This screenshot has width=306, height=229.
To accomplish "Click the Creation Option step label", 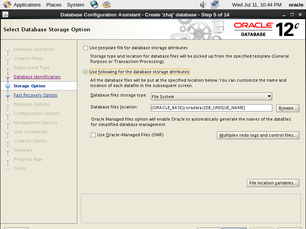I will [30, 141].
